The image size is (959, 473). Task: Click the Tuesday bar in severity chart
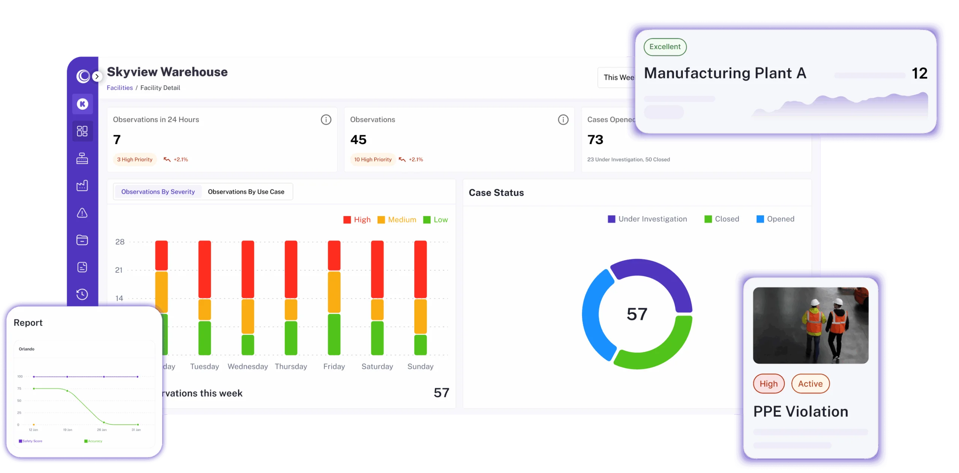(205, 298)
